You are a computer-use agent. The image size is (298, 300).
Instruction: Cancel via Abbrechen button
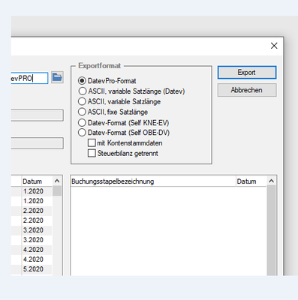[x=247, y=90]
